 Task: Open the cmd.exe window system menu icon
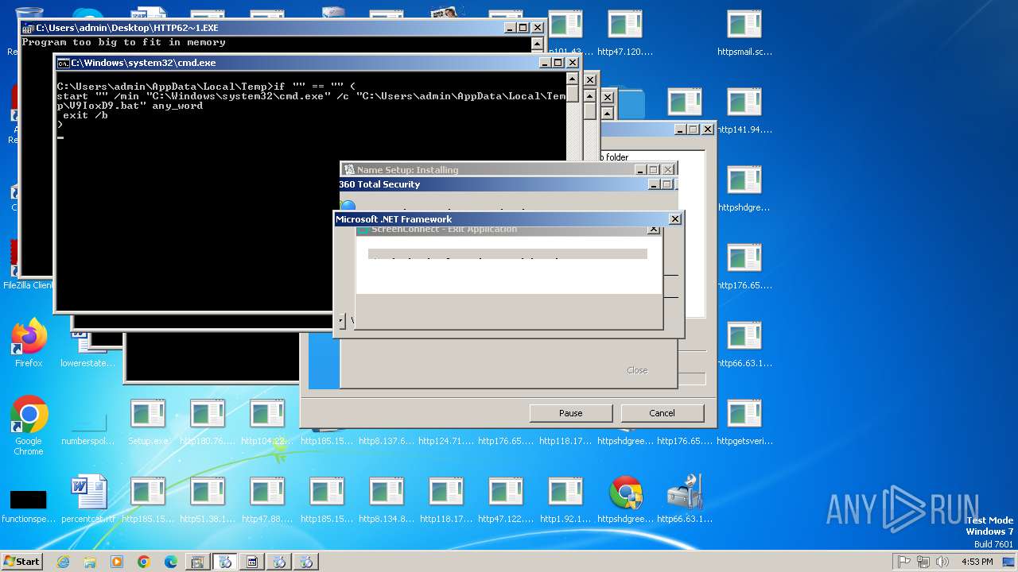pos(63,63)
